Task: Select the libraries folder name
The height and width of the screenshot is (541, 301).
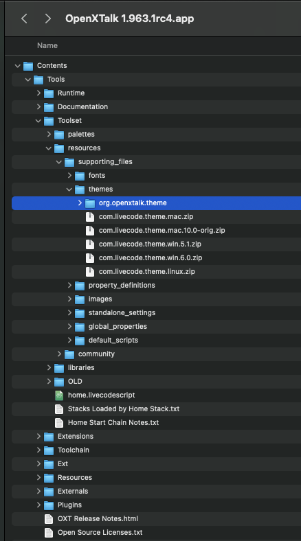Action: point(81,368)
